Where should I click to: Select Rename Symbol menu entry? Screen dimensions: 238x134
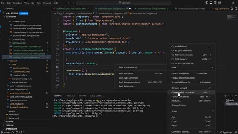click(x=191, y=88)
